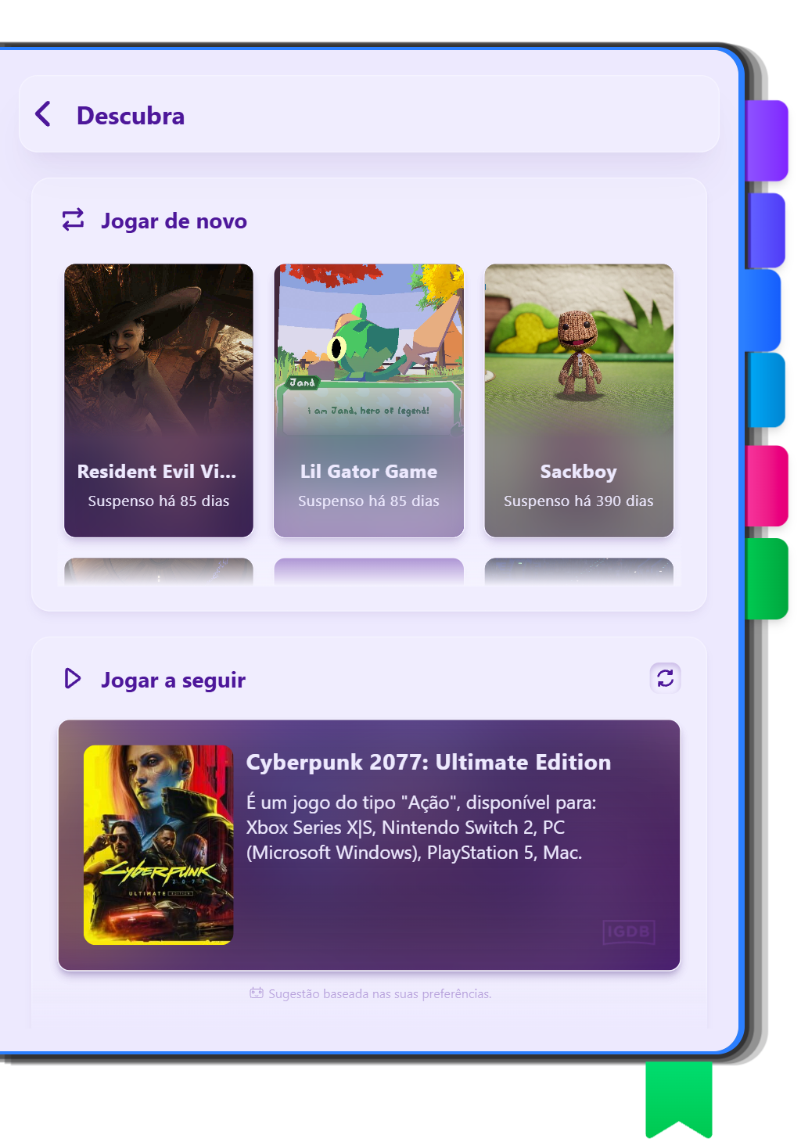Click the back chevron beside Descubra
The image size is (801, 1142).
tap(44, 114)
